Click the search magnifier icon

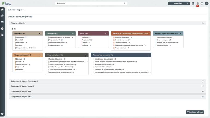124,4
